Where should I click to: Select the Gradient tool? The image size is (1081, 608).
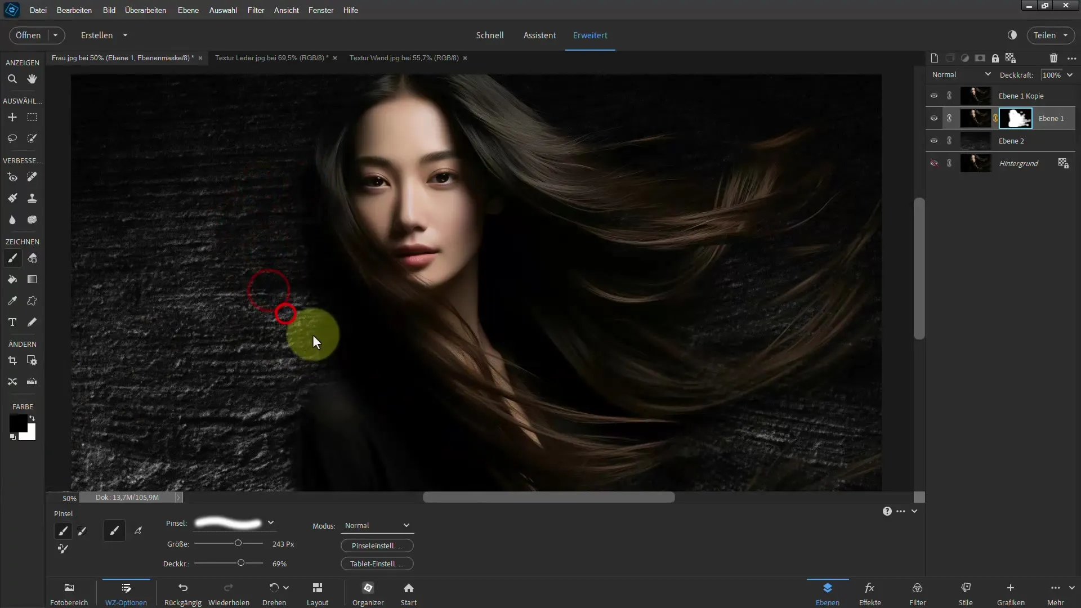[32, 279]
